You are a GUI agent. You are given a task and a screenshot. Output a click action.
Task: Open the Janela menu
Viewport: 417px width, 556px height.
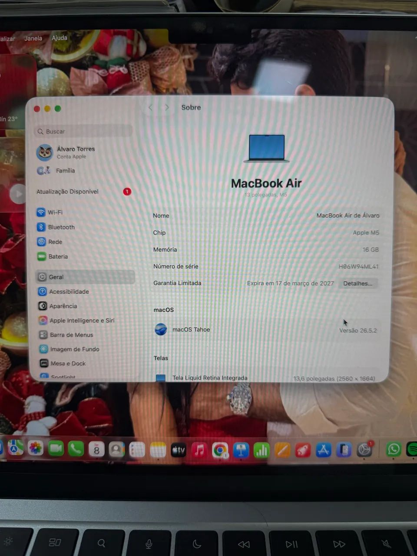(x=33, y=38)
